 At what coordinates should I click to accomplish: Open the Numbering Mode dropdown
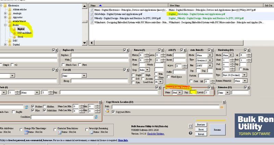click(231, 55)
